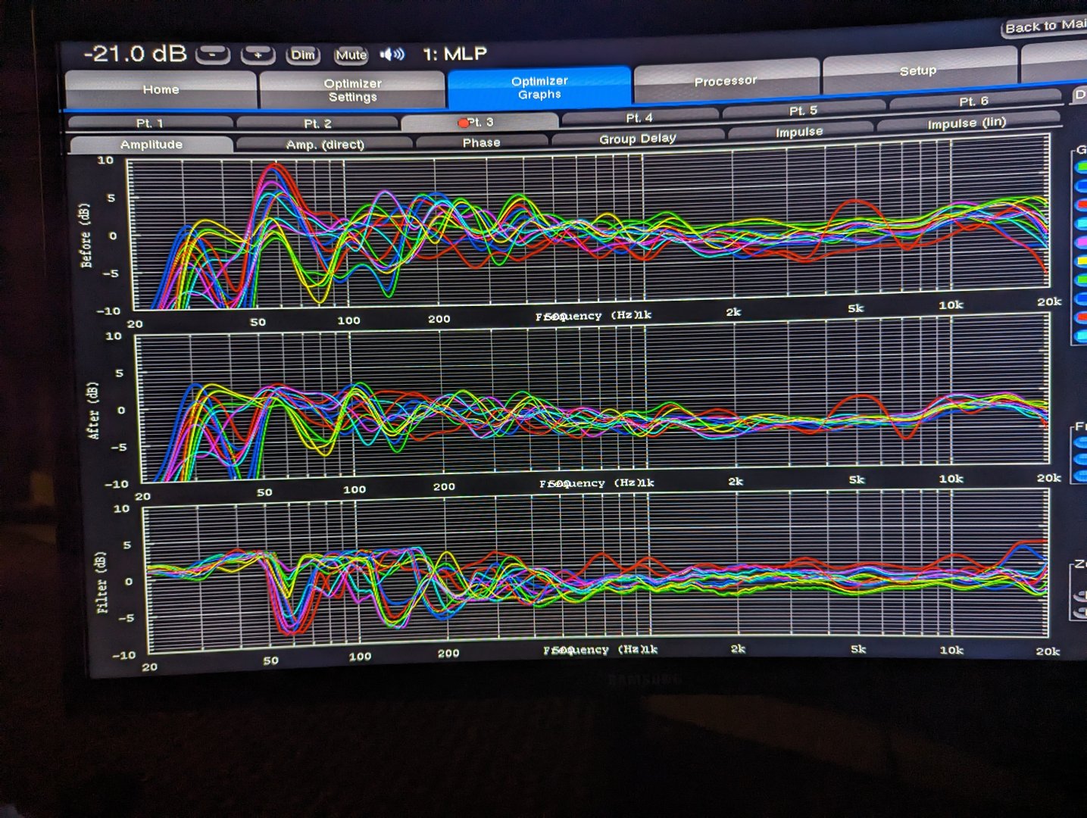
Task: Show the Group Delay graph
Action: click(x=637, y=139)
